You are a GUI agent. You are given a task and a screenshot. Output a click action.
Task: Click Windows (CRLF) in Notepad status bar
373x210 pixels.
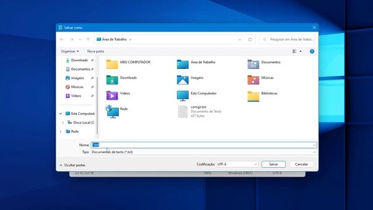tap(240, 173)
